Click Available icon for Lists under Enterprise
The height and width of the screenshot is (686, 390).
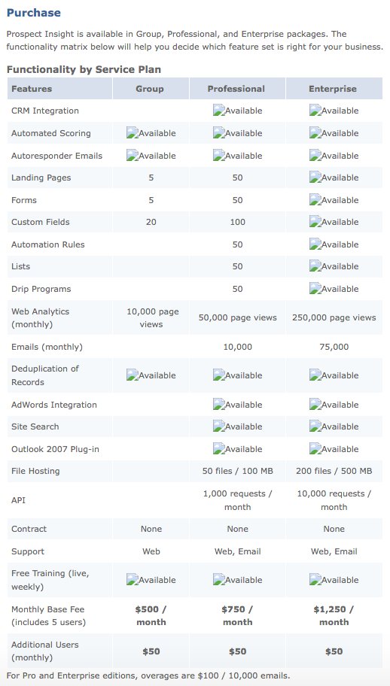334,266
